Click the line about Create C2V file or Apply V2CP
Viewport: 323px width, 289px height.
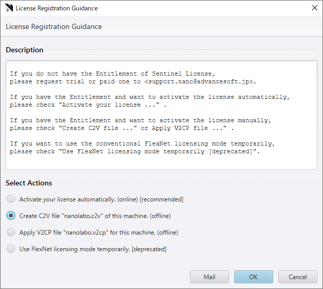pos(122,128)
